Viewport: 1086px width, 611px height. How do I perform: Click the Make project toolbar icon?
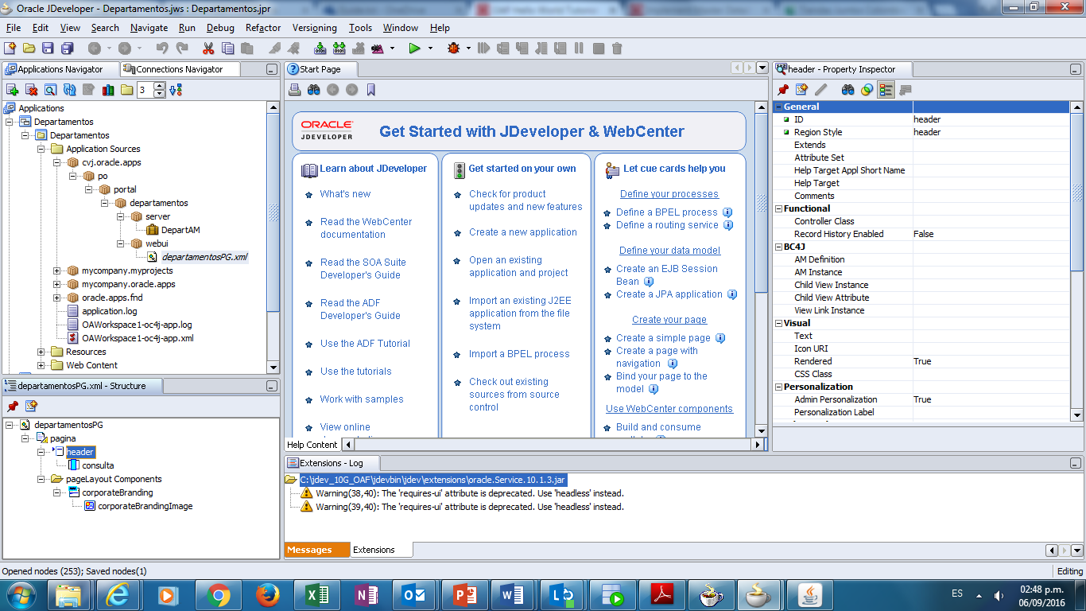(x=320, y=49)
